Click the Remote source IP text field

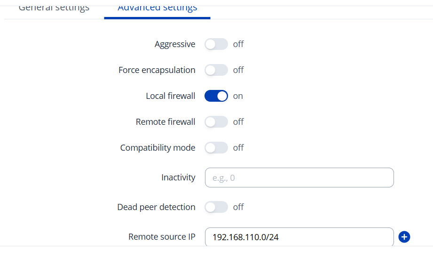299,237
